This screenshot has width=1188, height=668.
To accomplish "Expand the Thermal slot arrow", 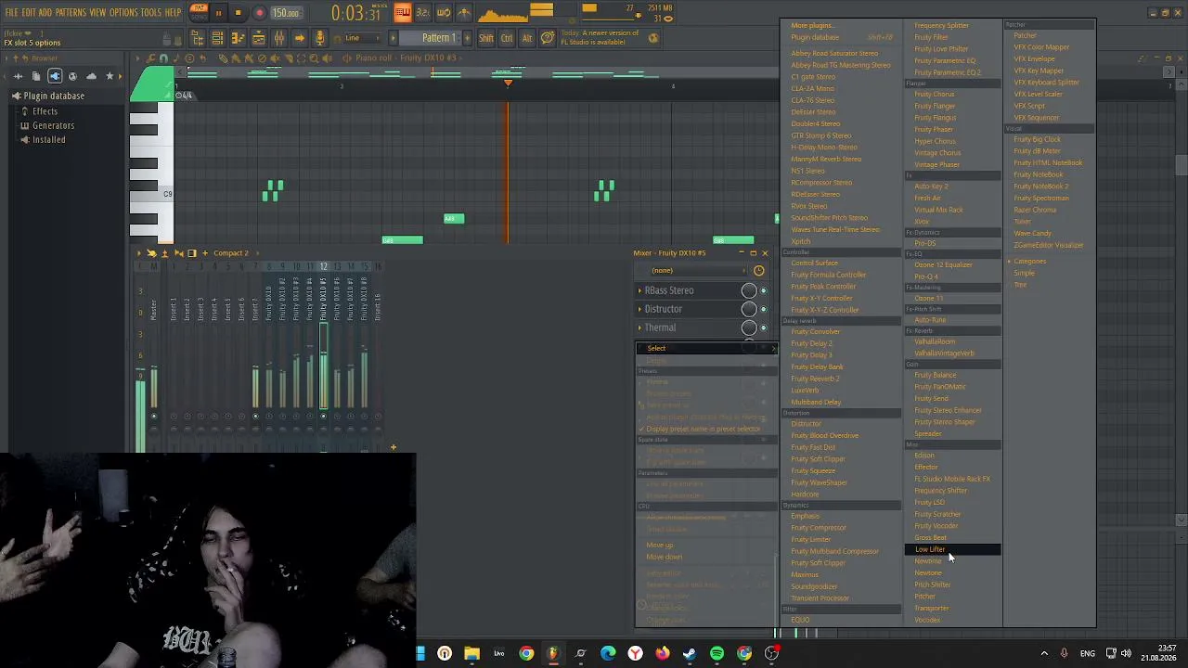I will (639, 328).
